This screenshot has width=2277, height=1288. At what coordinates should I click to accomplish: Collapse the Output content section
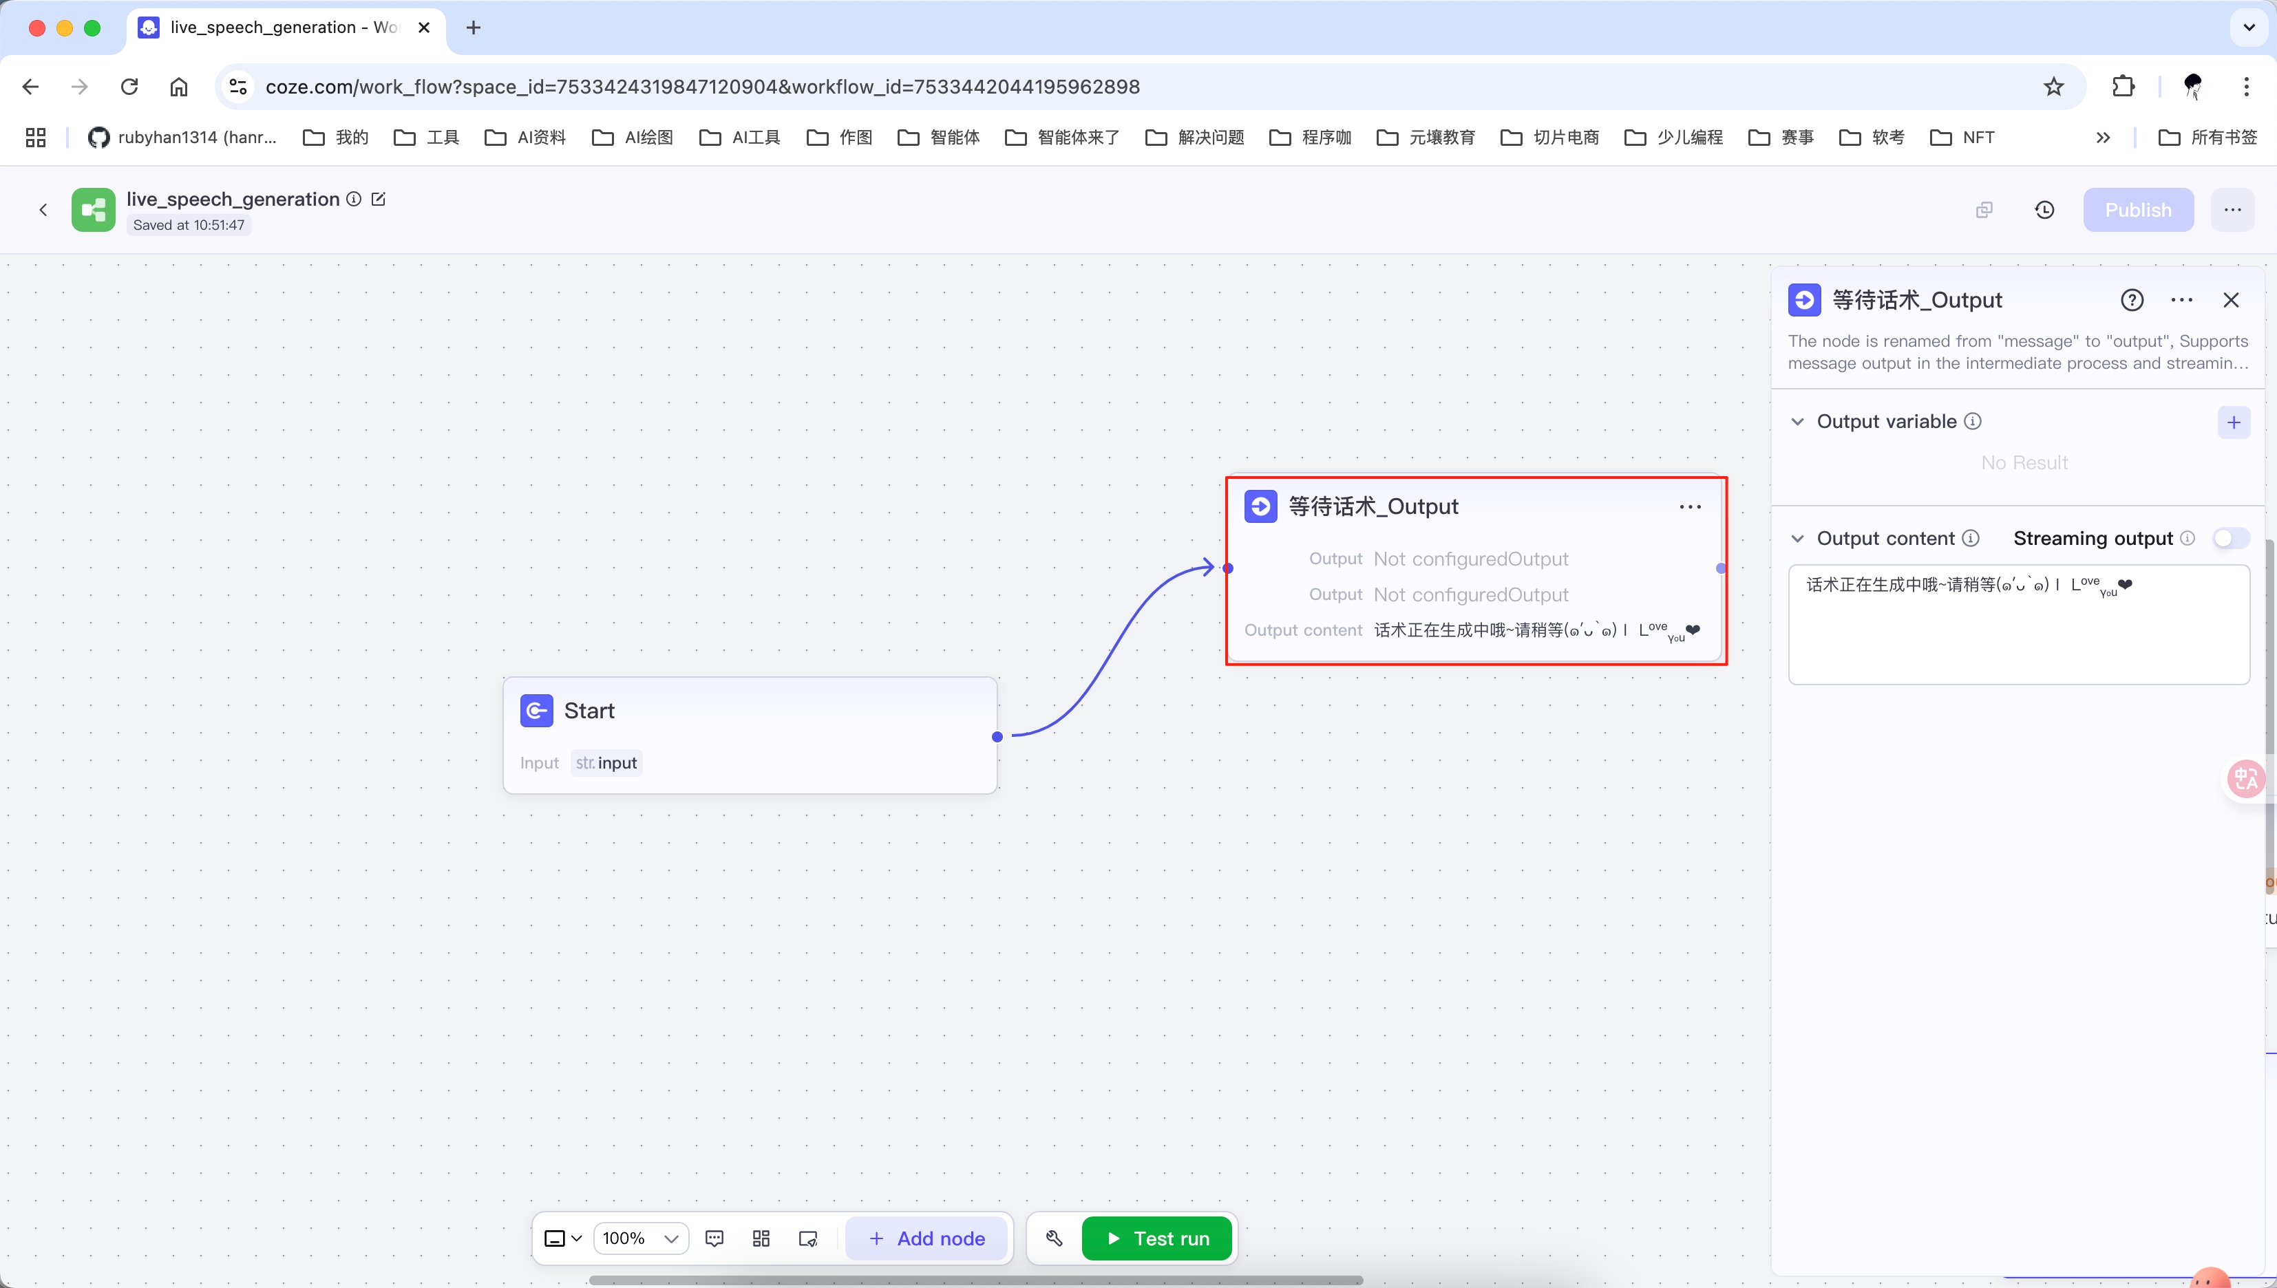(x=1797, y=539)
